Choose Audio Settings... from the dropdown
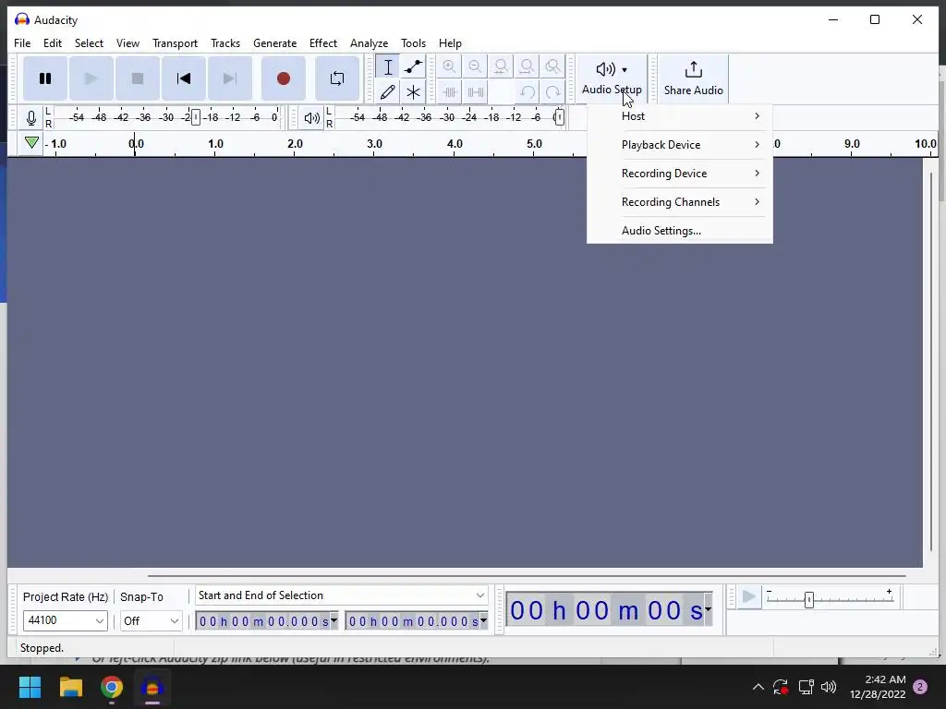The image size is (946, 709). (x=680, y=231)
